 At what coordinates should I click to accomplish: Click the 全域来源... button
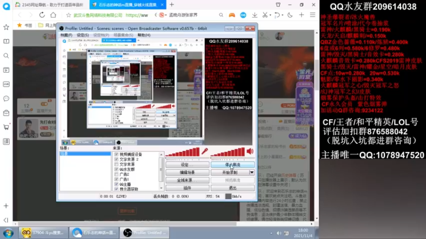[187, 180]
